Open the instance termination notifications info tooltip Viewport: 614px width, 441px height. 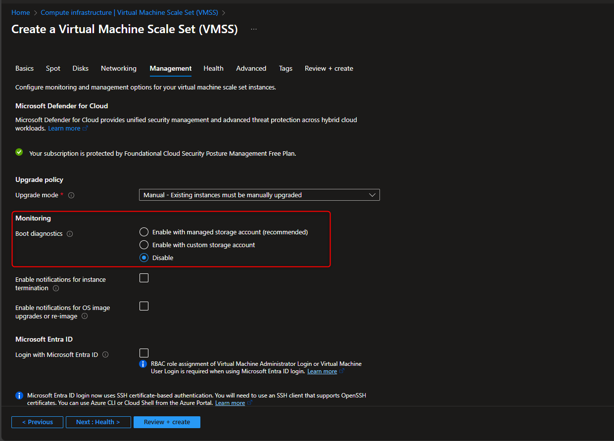(x=57, y=289)
